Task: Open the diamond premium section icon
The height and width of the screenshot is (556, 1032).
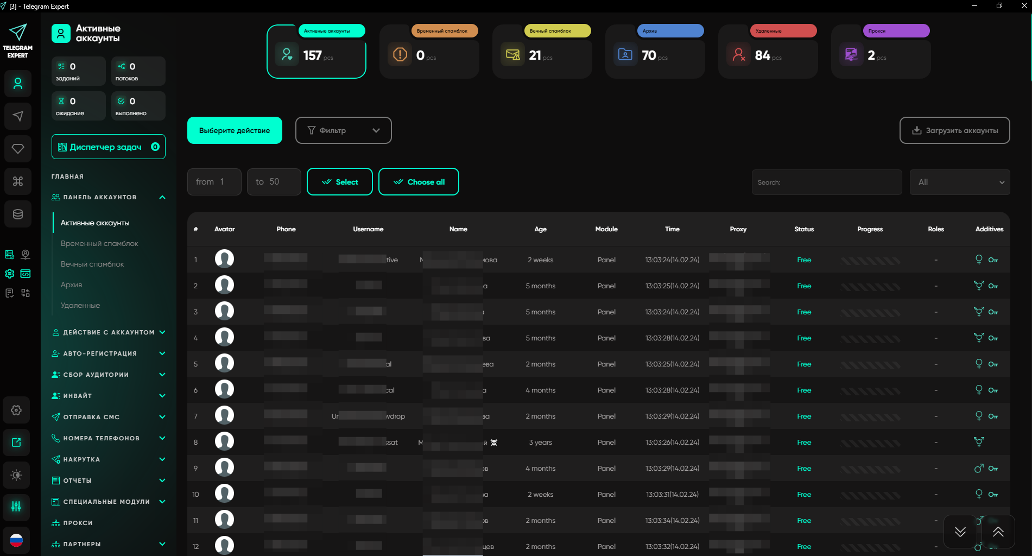Action: pos(18,149)
